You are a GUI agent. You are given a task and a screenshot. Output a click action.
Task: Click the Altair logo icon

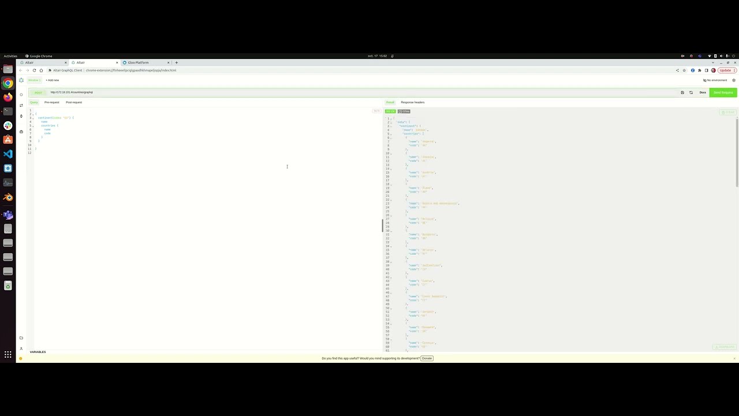click(21, 80)
